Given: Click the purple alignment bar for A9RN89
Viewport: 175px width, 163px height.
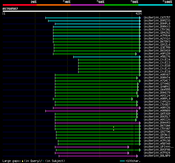Looking at the screenshot, I should [x=91, y=111].
